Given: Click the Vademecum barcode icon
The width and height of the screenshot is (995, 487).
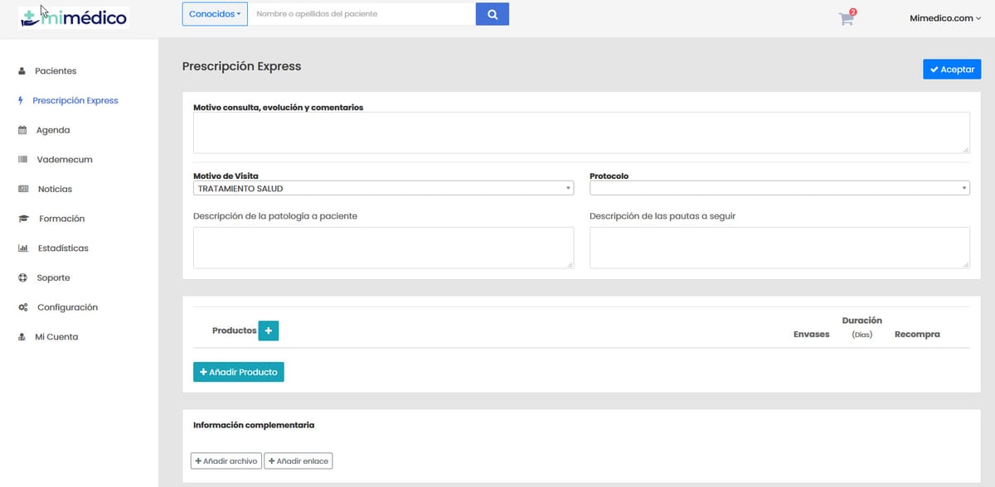Looking at the screenshot, I should [22, 160].
